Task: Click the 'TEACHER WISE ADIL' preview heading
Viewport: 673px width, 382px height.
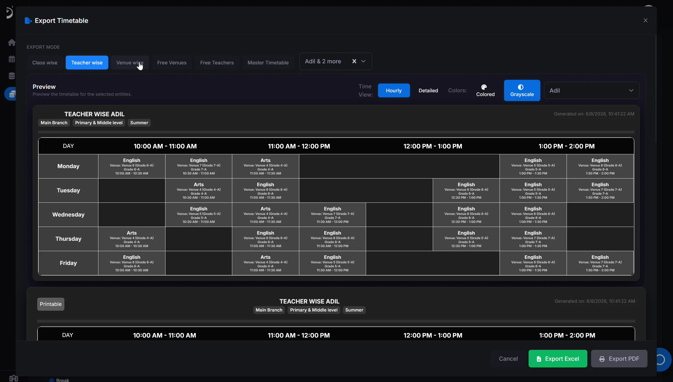Action: 94,114
